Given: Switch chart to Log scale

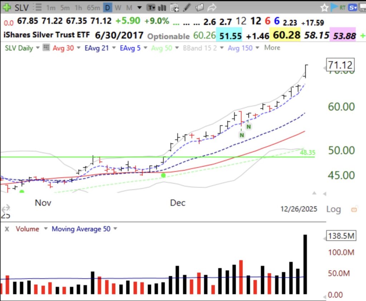Looking at the screenshot, I should tap(333, 209).
